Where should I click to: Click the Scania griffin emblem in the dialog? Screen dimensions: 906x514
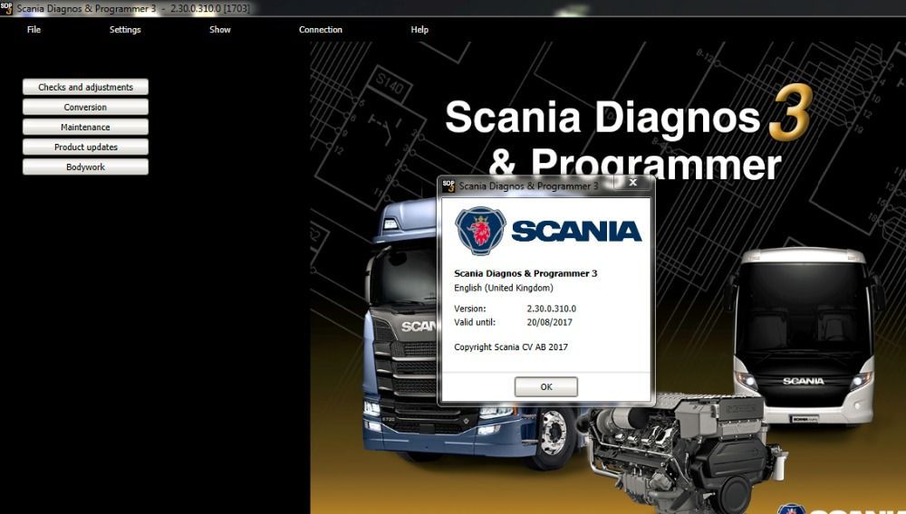pos(480,231)
